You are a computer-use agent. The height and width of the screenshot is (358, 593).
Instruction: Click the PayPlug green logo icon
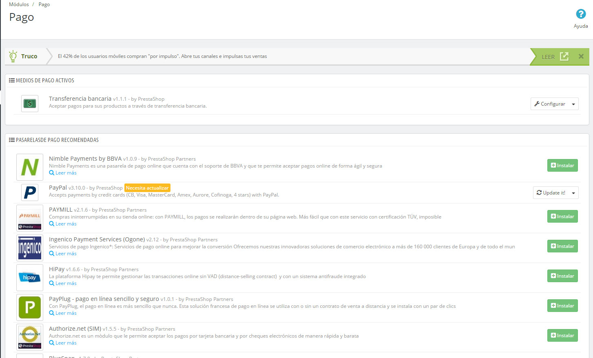tap(30, 307)
